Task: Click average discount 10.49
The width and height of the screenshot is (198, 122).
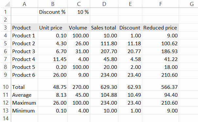Action: click(130, 95)
